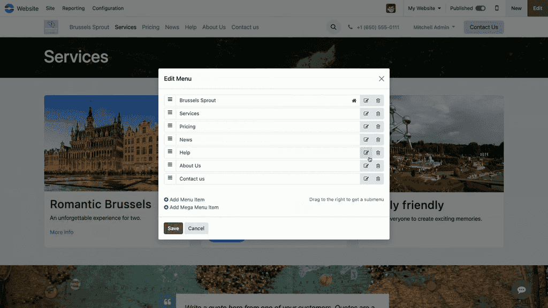Click the edit icon for Brussels Sprout
Image resolution: width=548 pixels, height=308 pixels.
click(x=366, y=101)
